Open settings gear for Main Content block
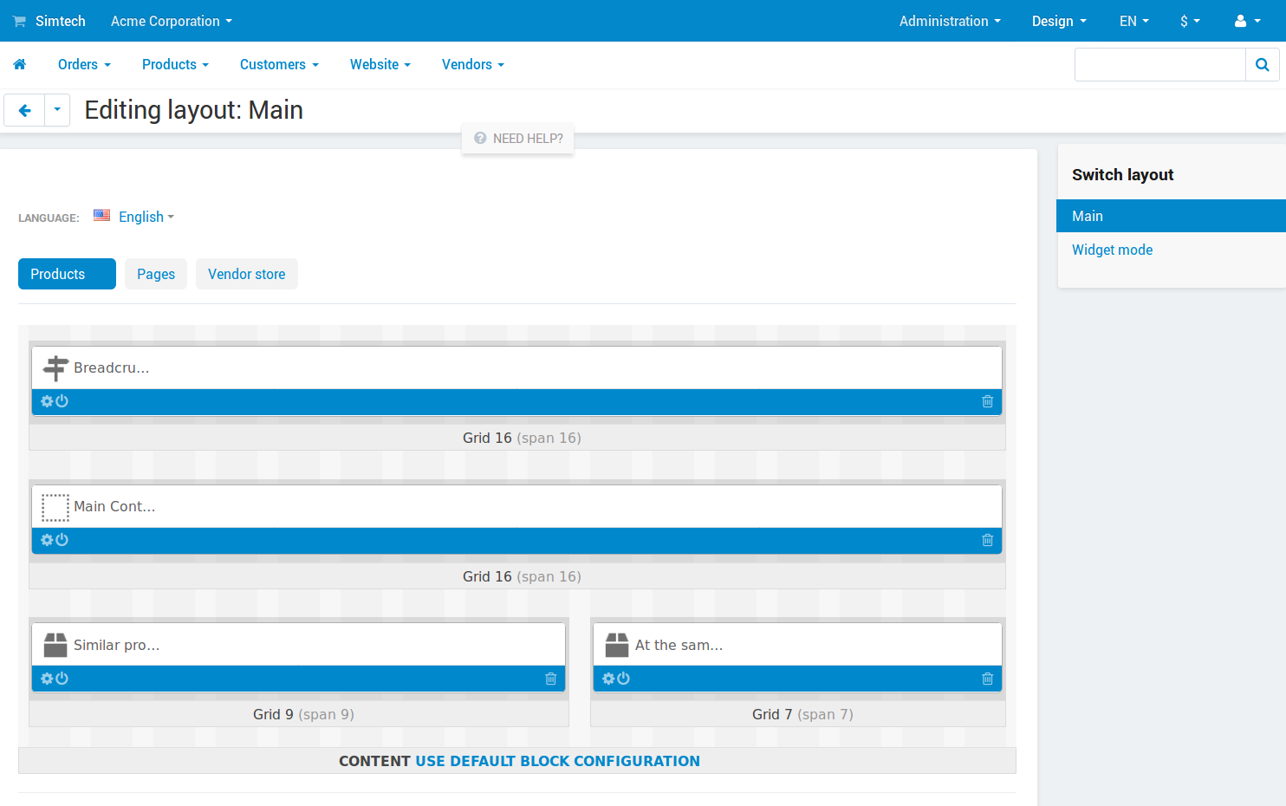1286x806 pixels. click(47, 540)
